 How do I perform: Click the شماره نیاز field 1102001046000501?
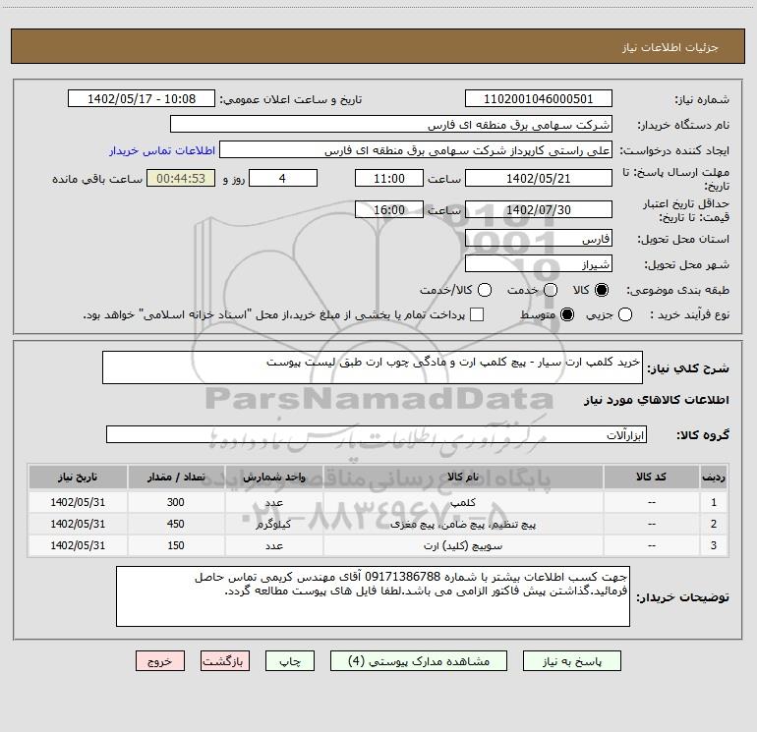[x=539, y=98]
